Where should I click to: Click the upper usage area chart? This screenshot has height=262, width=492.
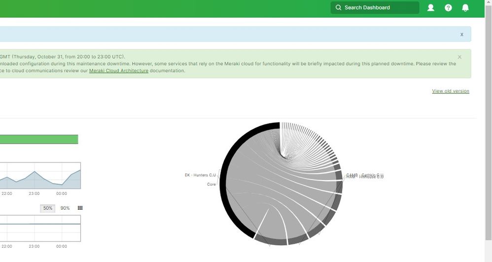pos(40,176)
